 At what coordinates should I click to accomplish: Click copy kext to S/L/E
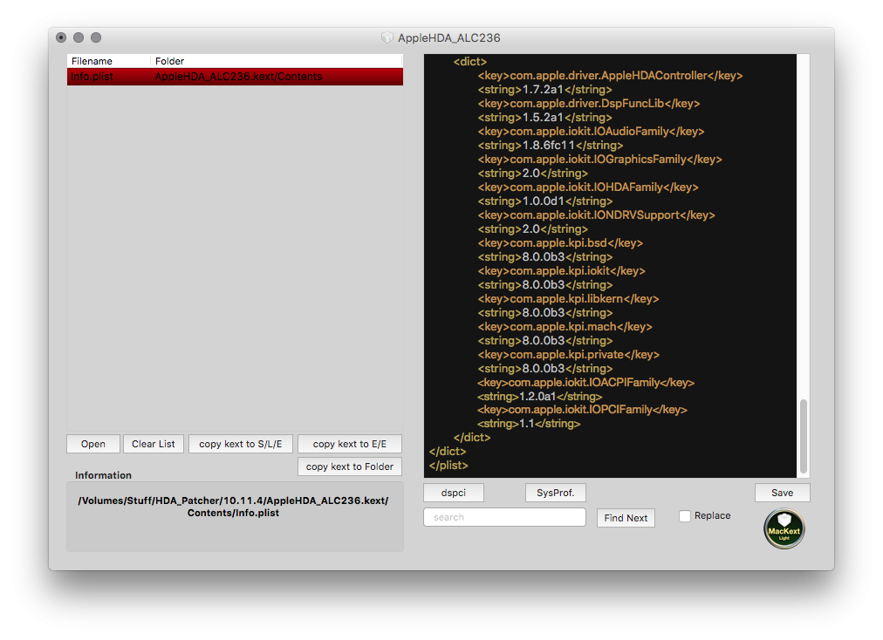241,444
